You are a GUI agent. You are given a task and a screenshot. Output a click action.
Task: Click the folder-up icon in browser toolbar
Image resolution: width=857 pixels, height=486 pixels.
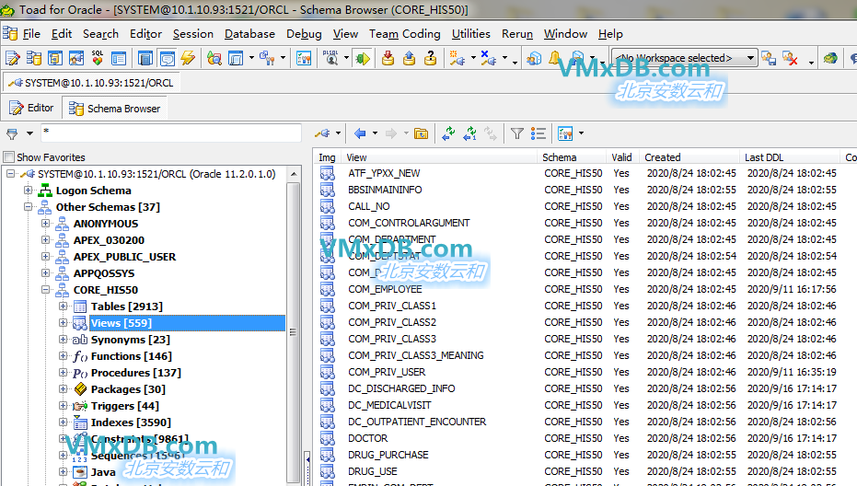pos(421,133)
